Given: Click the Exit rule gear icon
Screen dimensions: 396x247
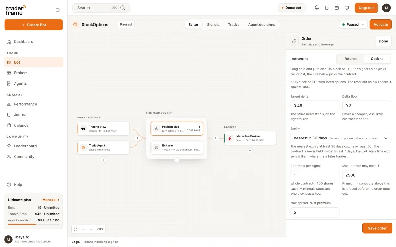Looking at the screenshot, I should (157, 147).
